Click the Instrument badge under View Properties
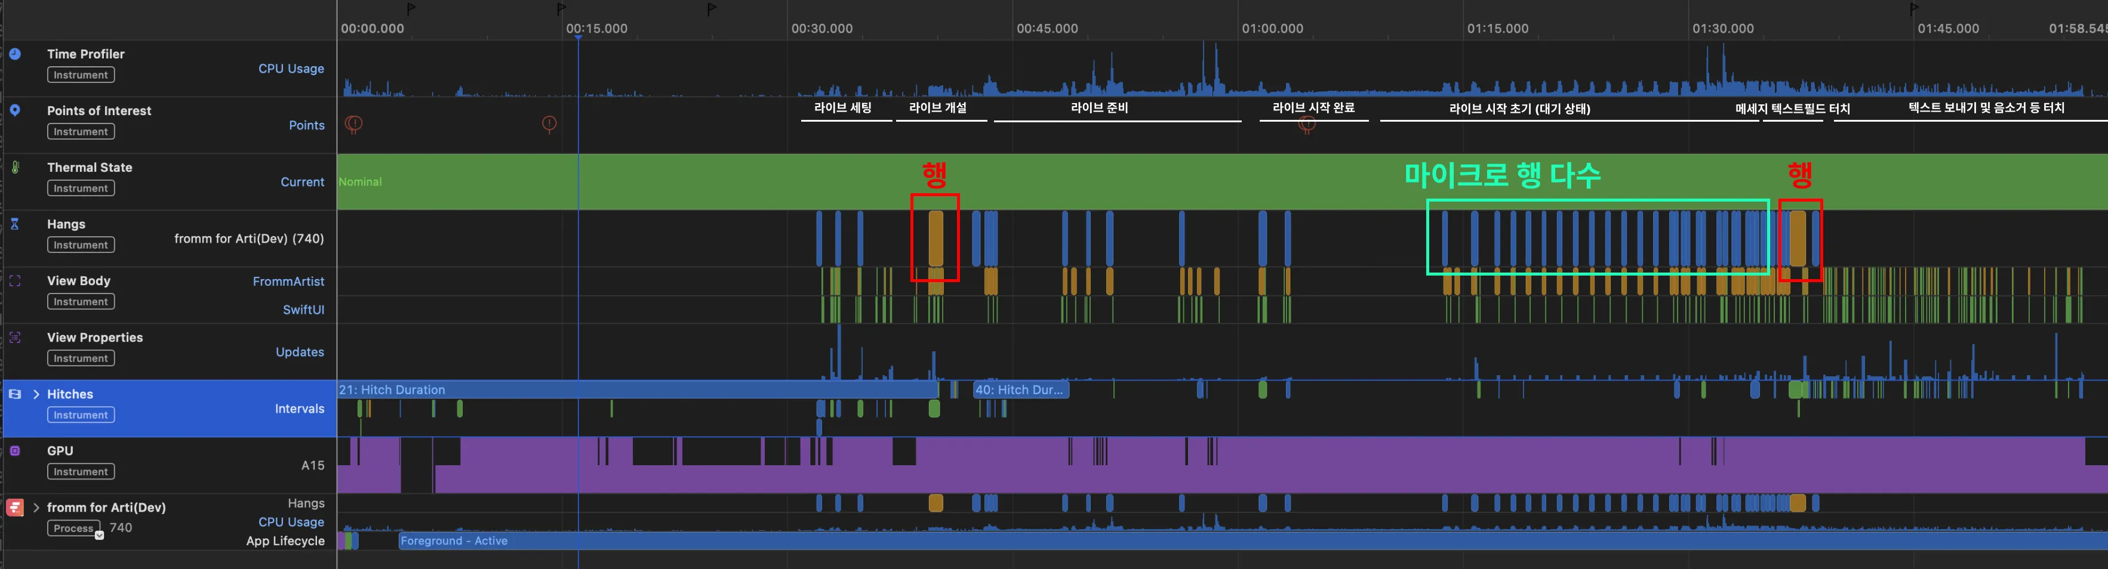Image resolution: width=2108 pixels, height=569 pixels. [80, 358]
